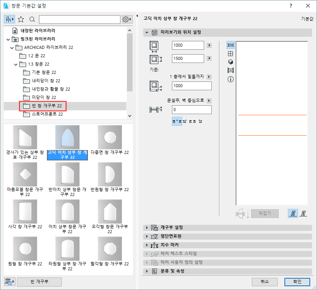Screen dimensions: 317x290
Task: Select third reveal anchor option icon
Action: [x=192, y=121]
